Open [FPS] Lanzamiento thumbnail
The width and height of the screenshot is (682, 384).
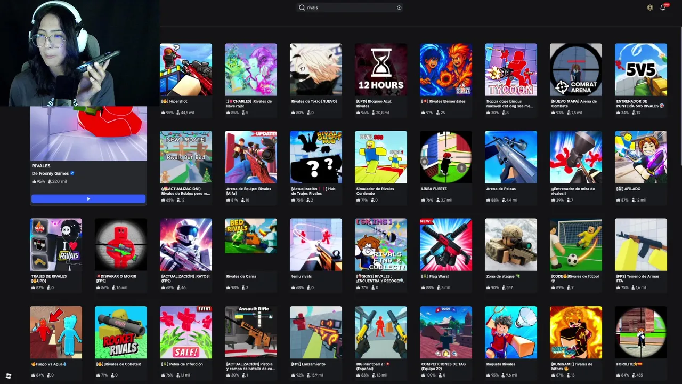click(316, 332)
